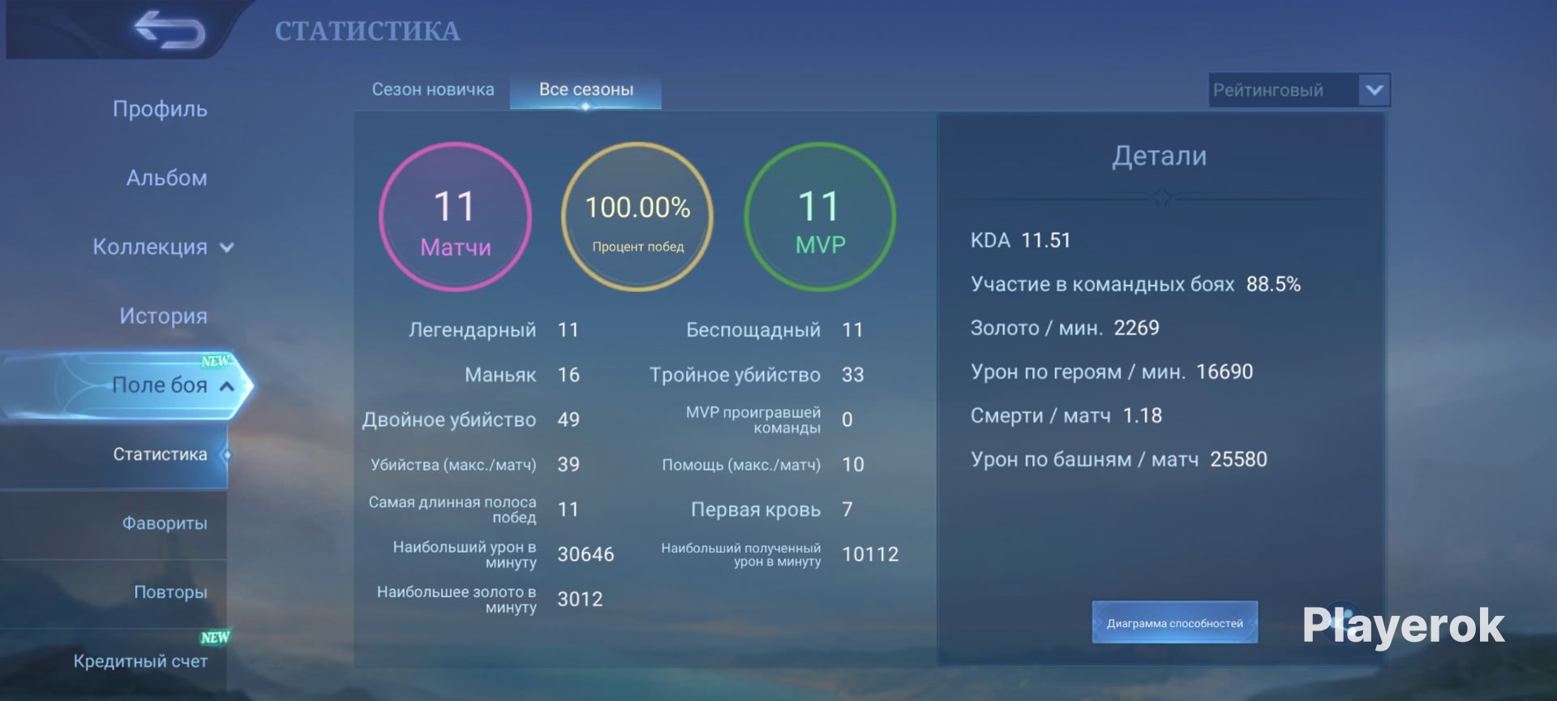Click Наибольший урон в минуту 30646
Viewport: 1557px width, 701px height.
[503, 554]
